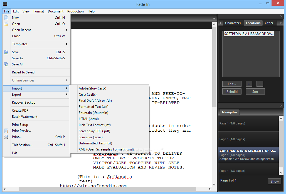
Task: Open This Session dialog
Action: pos(36,145)
